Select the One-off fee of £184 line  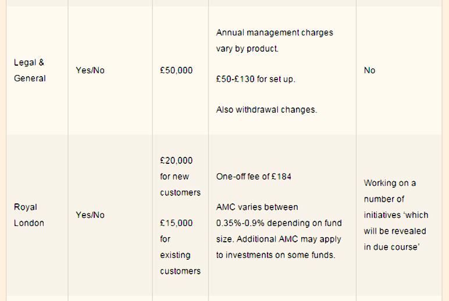tap(254, 177)
